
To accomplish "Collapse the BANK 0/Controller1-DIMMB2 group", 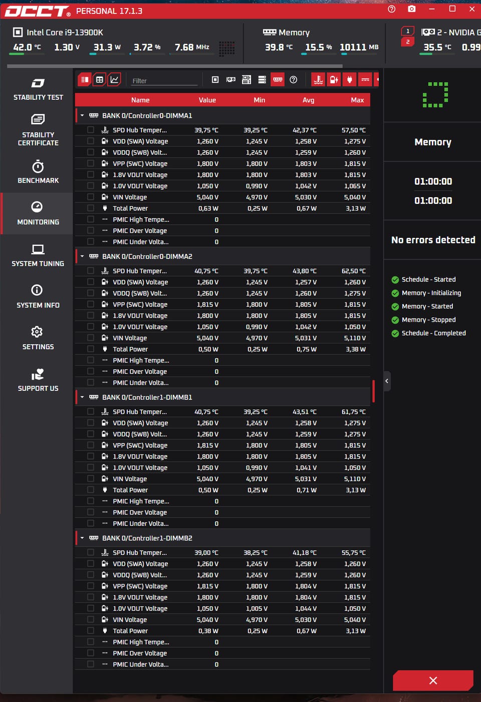I will 82,538.
